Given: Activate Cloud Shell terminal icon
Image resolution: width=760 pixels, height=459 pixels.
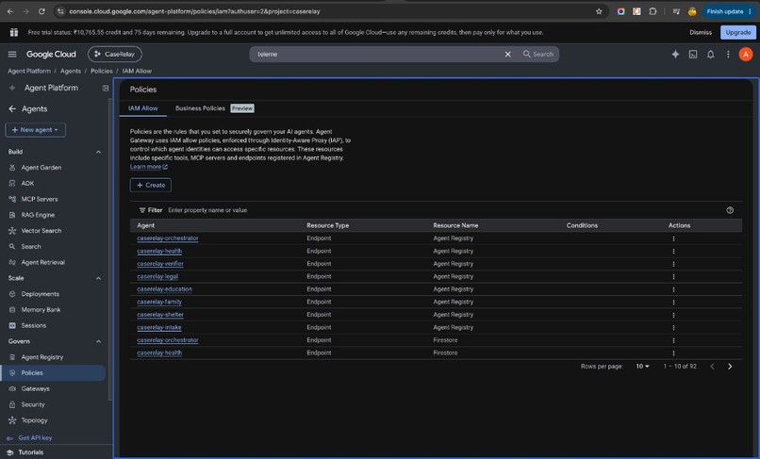Looking at the screenshot, I should pyautogui.click(x=693, y=55).
